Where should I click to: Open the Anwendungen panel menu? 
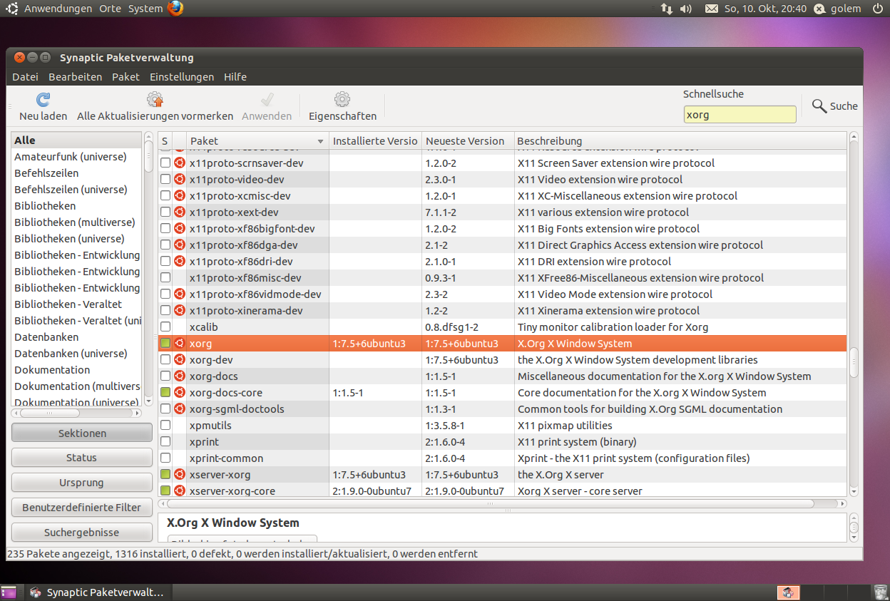pos(58,9)
